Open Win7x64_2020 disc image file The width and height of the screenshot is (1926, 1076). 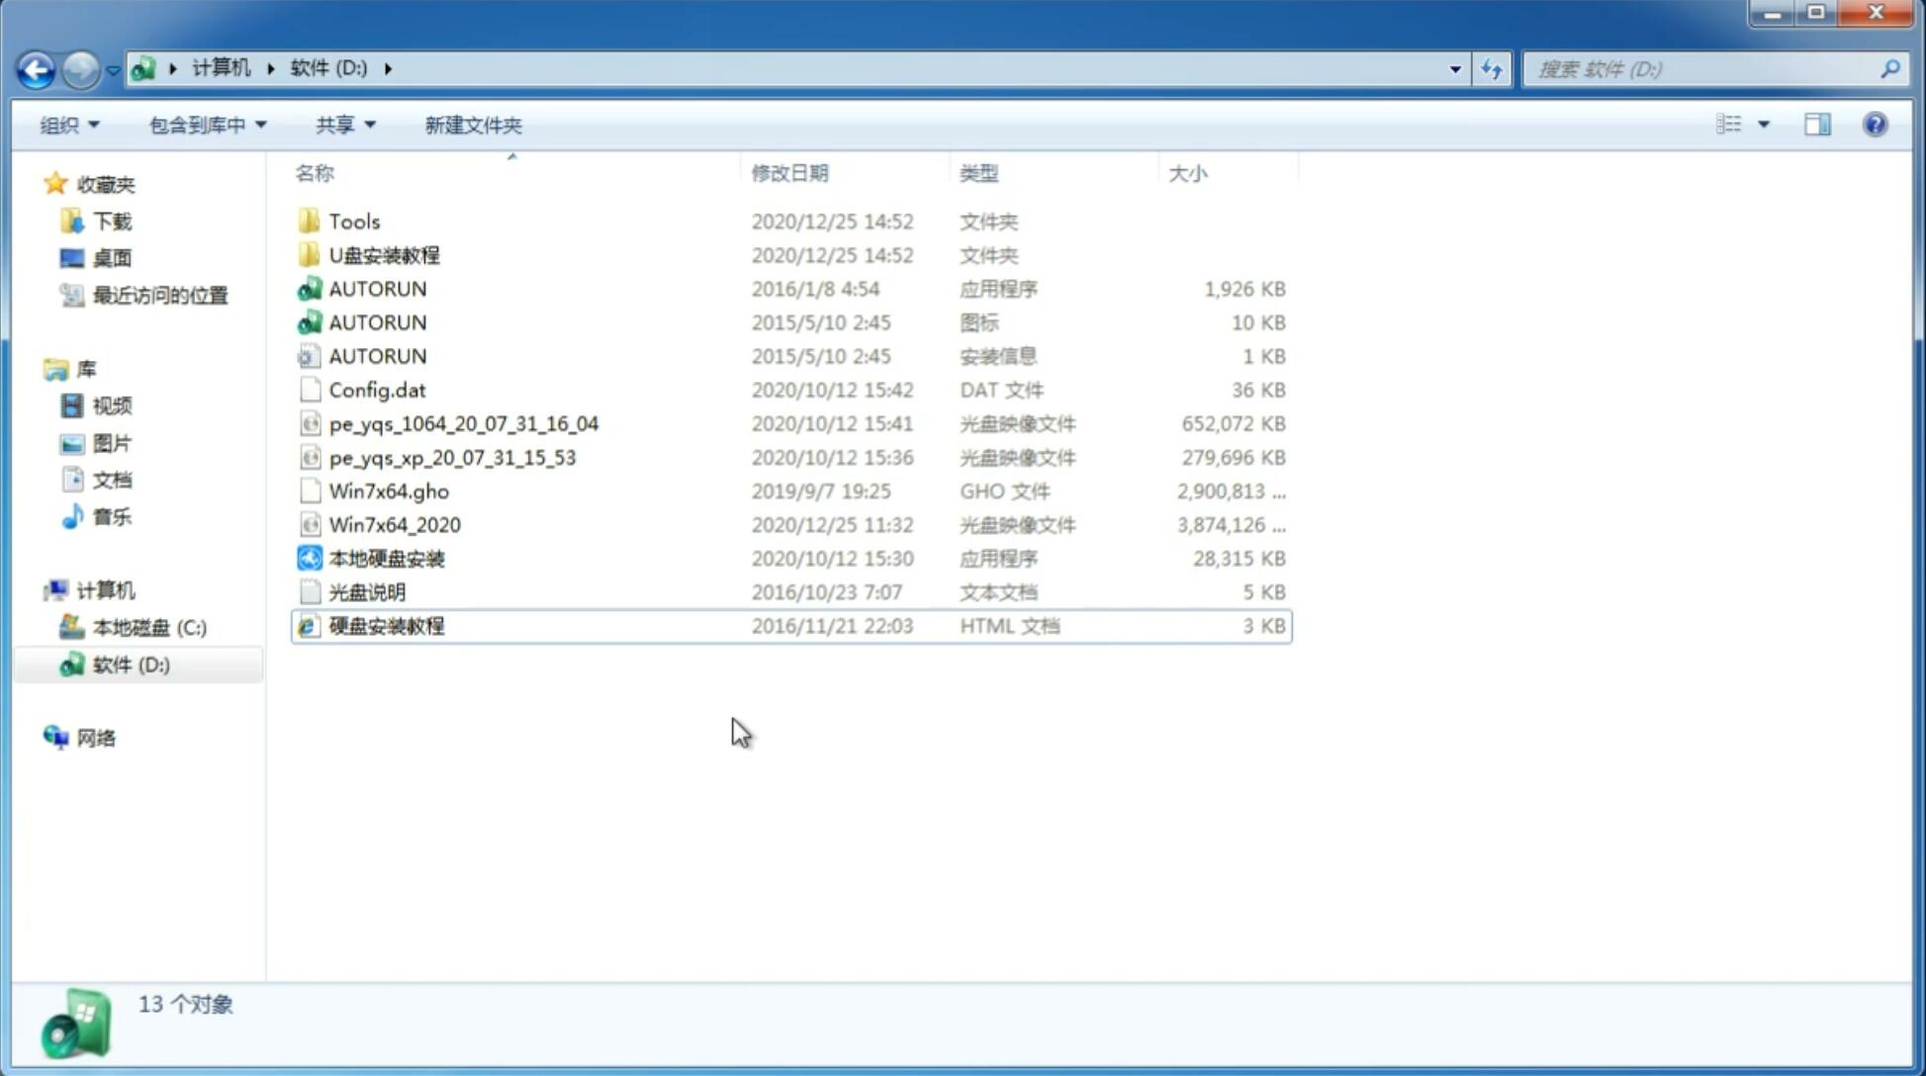pyautogui.click(x=394, y=523)
